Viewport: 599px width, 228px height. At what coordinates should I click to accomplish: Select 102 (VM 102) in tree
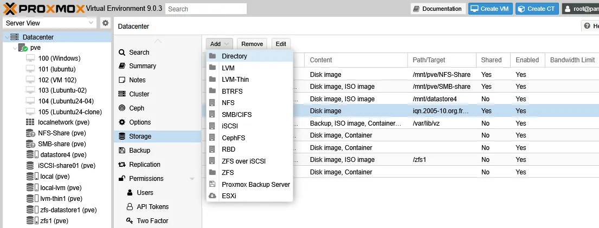(x=57, y=80)
